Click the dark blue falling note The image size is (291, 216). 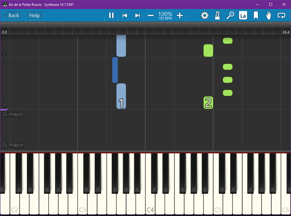(115, 70)
